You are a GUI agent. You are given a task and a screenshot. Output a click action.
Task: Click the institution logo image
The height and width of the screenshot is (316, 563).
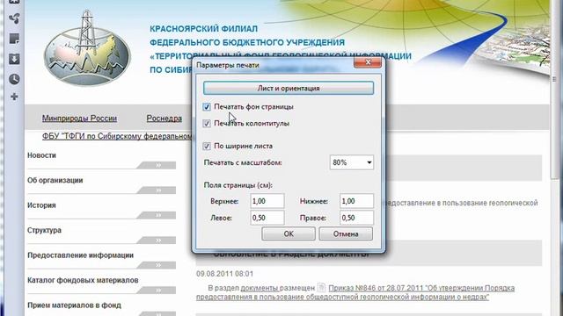(87, 49)
